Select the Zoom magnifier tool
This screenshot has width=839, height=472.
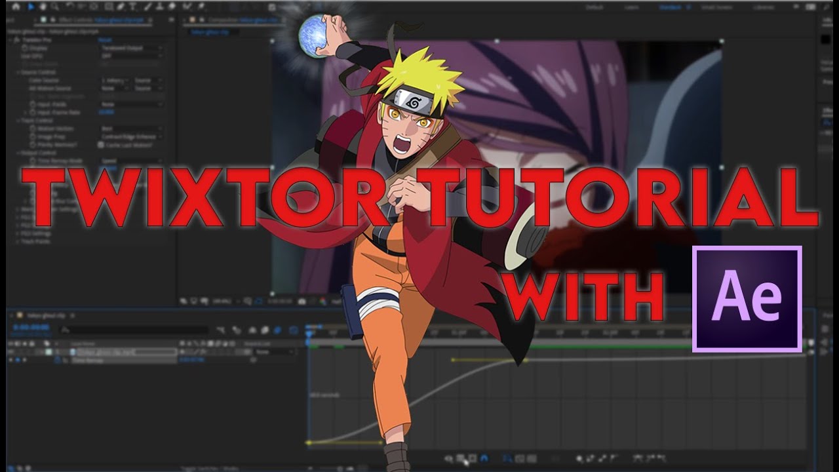coord(54,7)
